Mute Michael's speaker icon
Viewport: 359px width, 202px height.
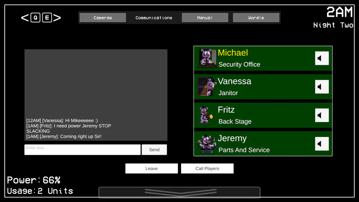322,58
